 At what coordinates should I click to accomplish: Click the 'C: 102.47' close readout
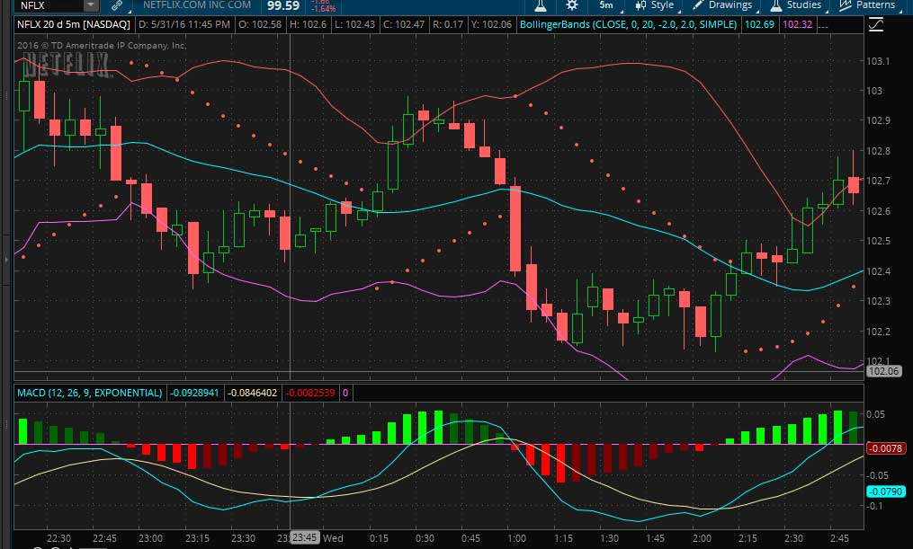click(x=404, y=24)
